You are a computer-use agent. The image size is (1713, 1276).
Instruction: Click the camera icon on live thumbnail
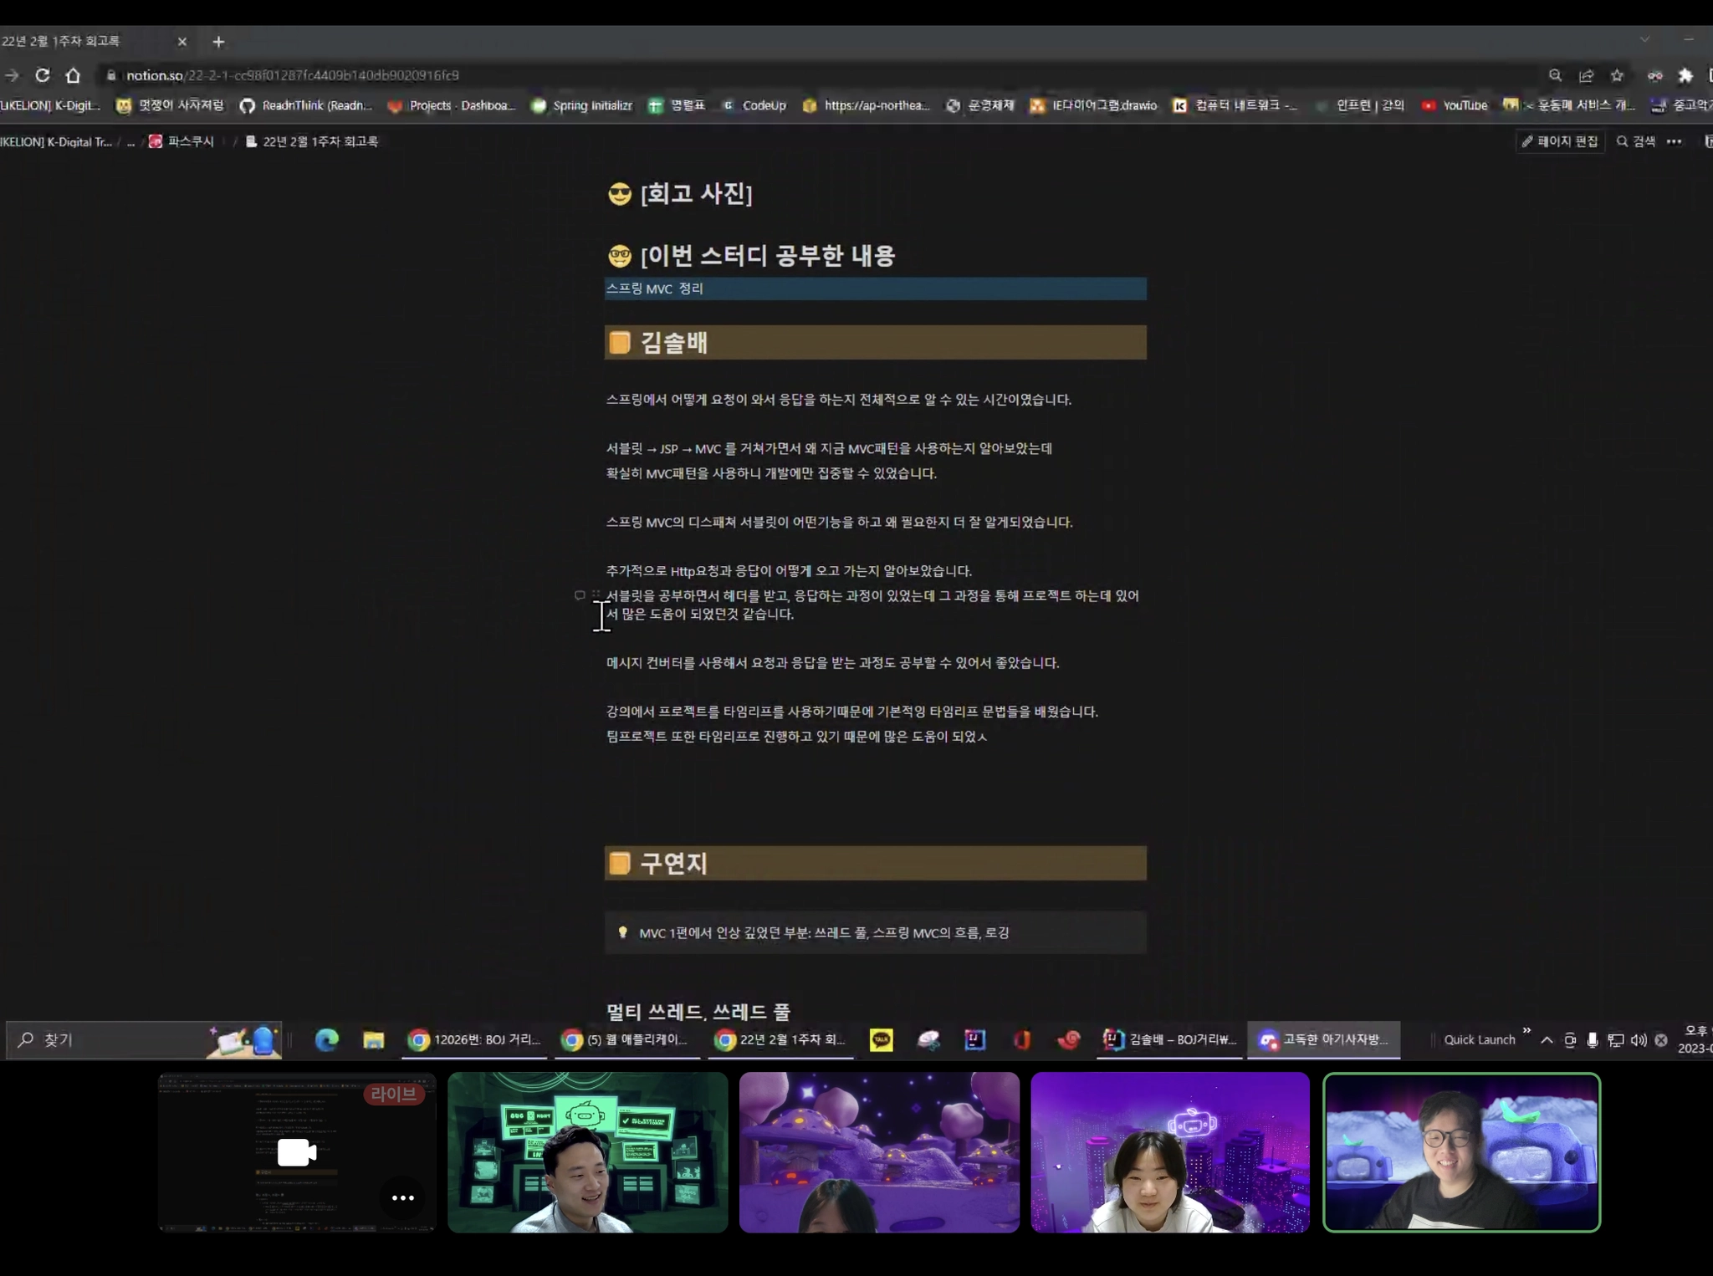[297, 1152]
